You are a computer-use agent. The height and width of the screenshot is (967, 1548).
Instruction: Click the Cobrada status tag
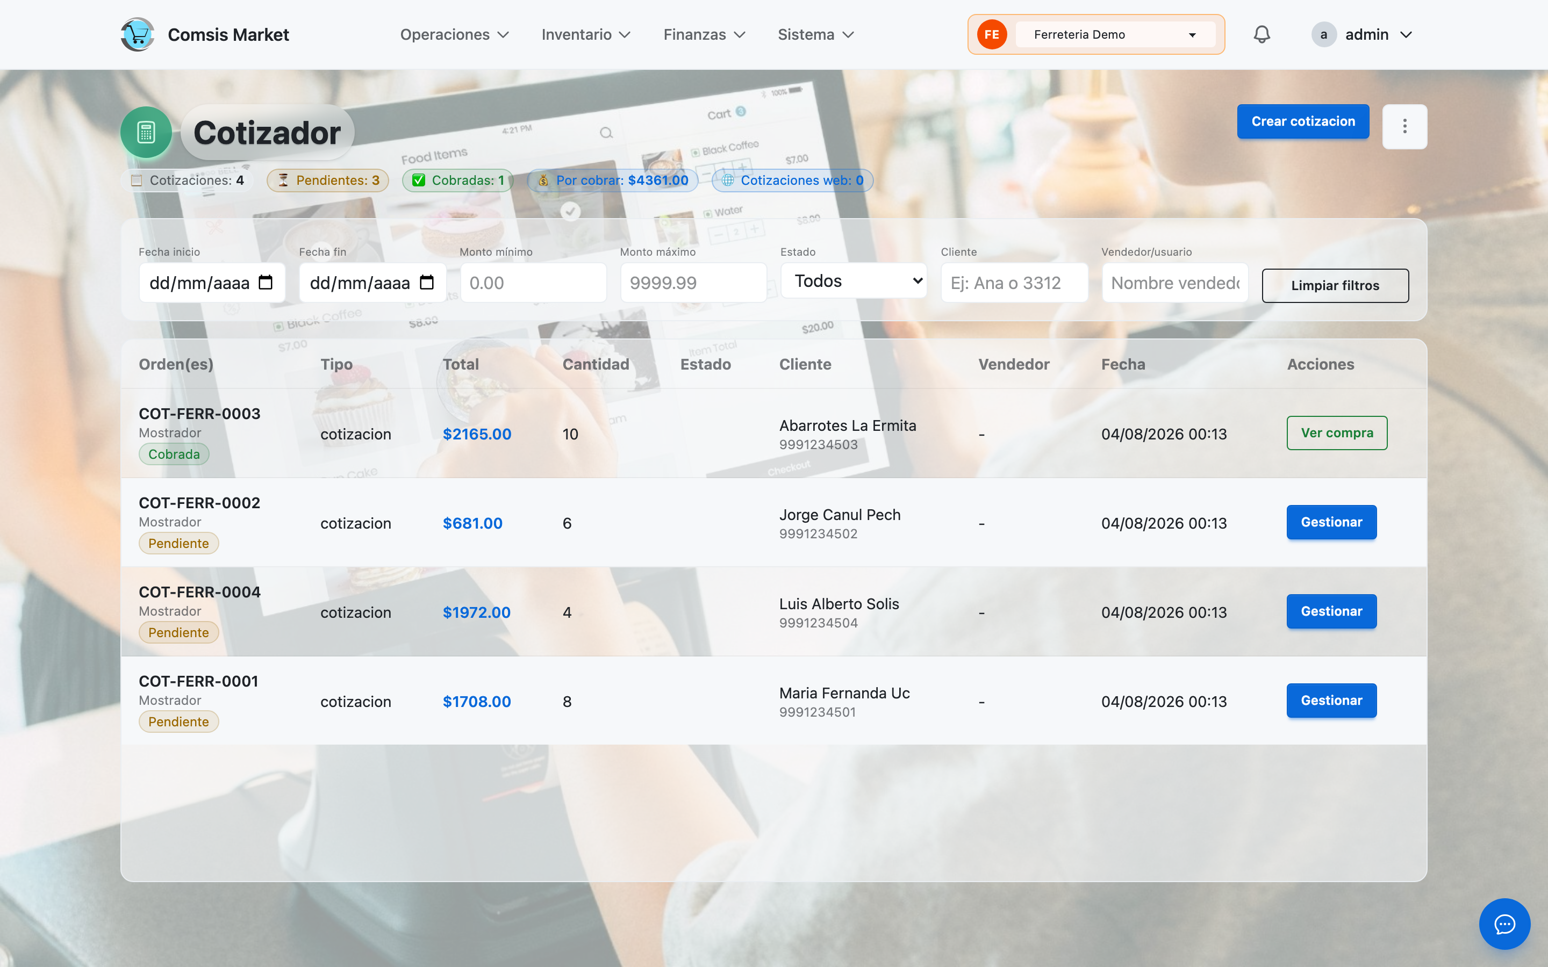[174, 454]
